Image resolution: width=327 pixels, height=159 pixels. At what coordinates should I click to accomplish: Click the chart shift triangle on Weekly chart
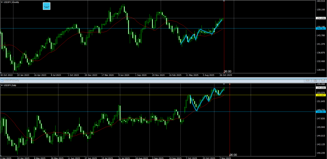pyautogui.click(x=224, y=1)
